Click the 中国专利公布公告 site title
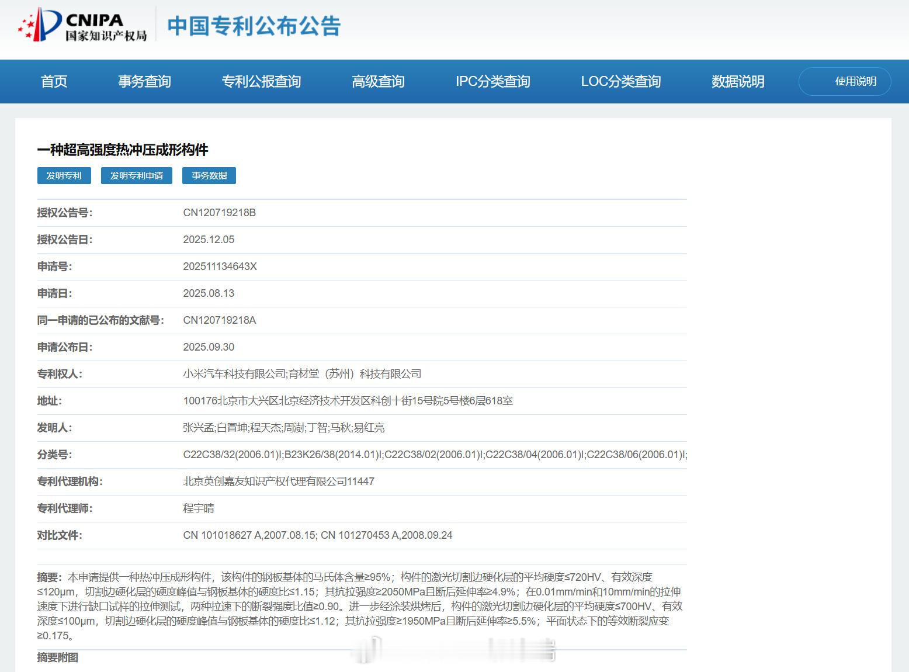The image size is (909, 672). point(254,26)
